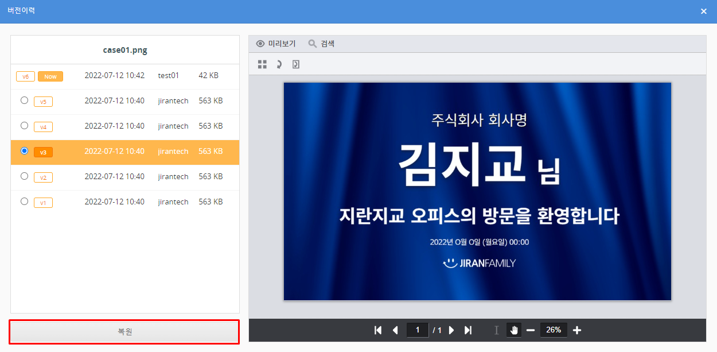Click the v4 version badge
The image size is (717, 352).
click(43, 127)
